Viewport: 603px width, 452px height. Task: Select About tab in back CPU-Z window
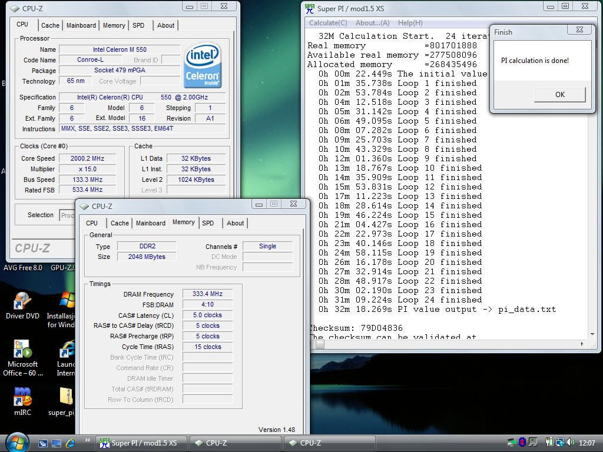(165, 25)
